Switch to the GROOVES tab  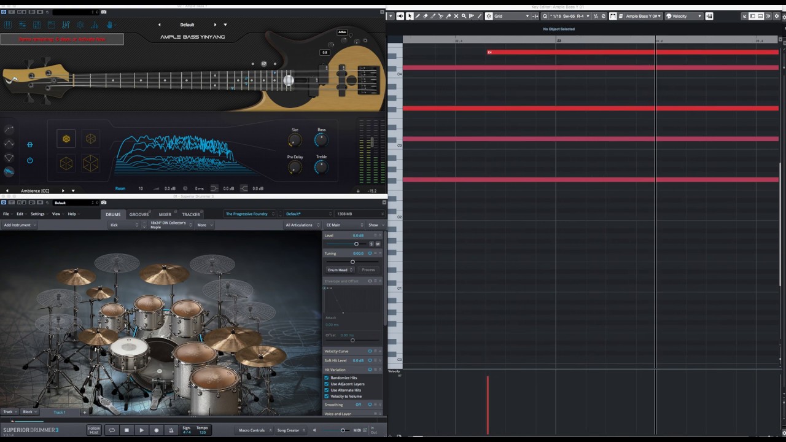139,214
